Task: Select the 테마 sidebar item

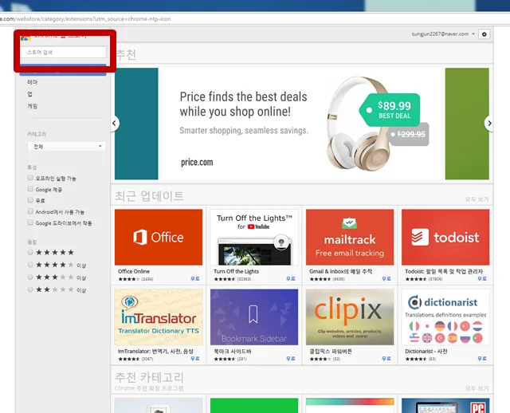Action: coord(32,82)
